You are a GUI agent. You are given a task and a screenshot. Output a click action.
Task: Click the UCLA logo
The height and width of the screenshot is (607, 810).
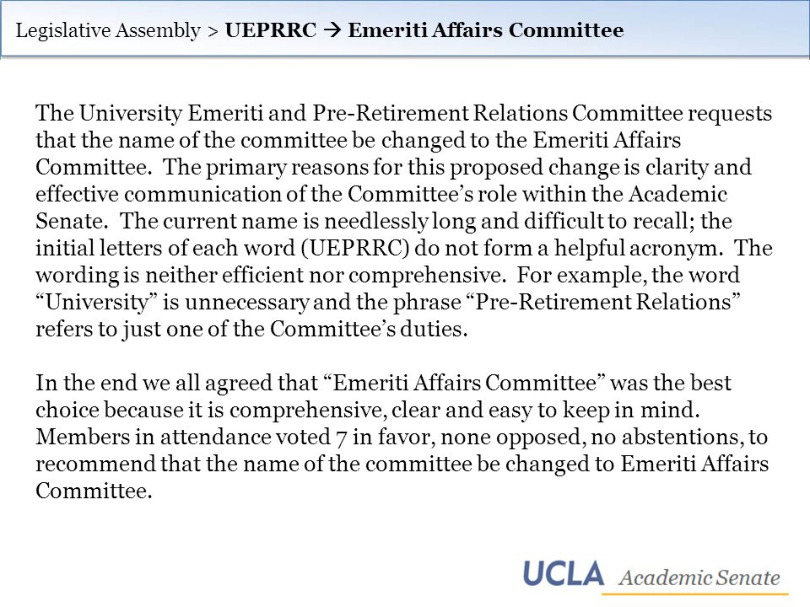pyautogui.click(x=563, y=573)
